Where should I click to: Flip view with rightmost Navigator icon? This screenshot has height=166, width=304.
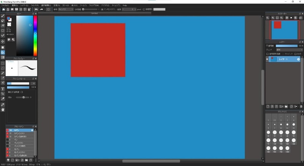(301, 18)
